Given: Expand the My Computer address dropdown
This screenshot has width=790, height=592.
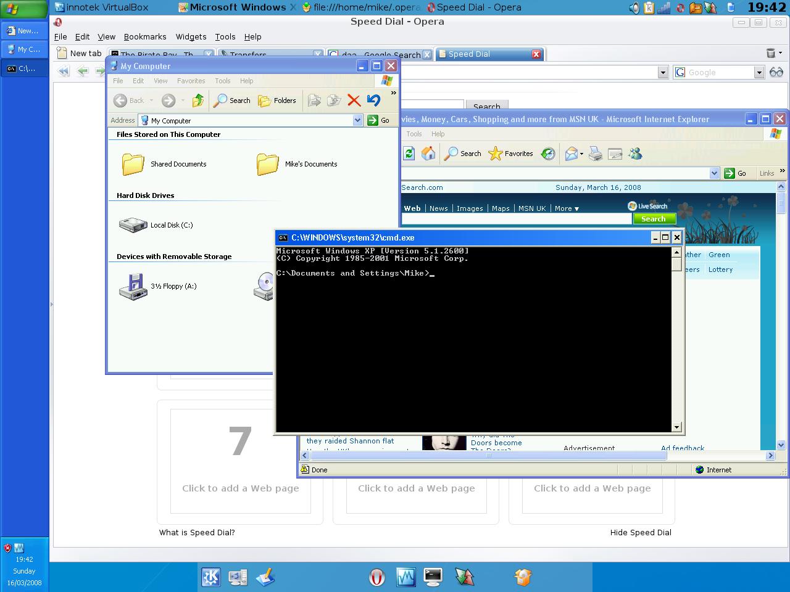Looking at the screenshot, I should coord(357,120).
